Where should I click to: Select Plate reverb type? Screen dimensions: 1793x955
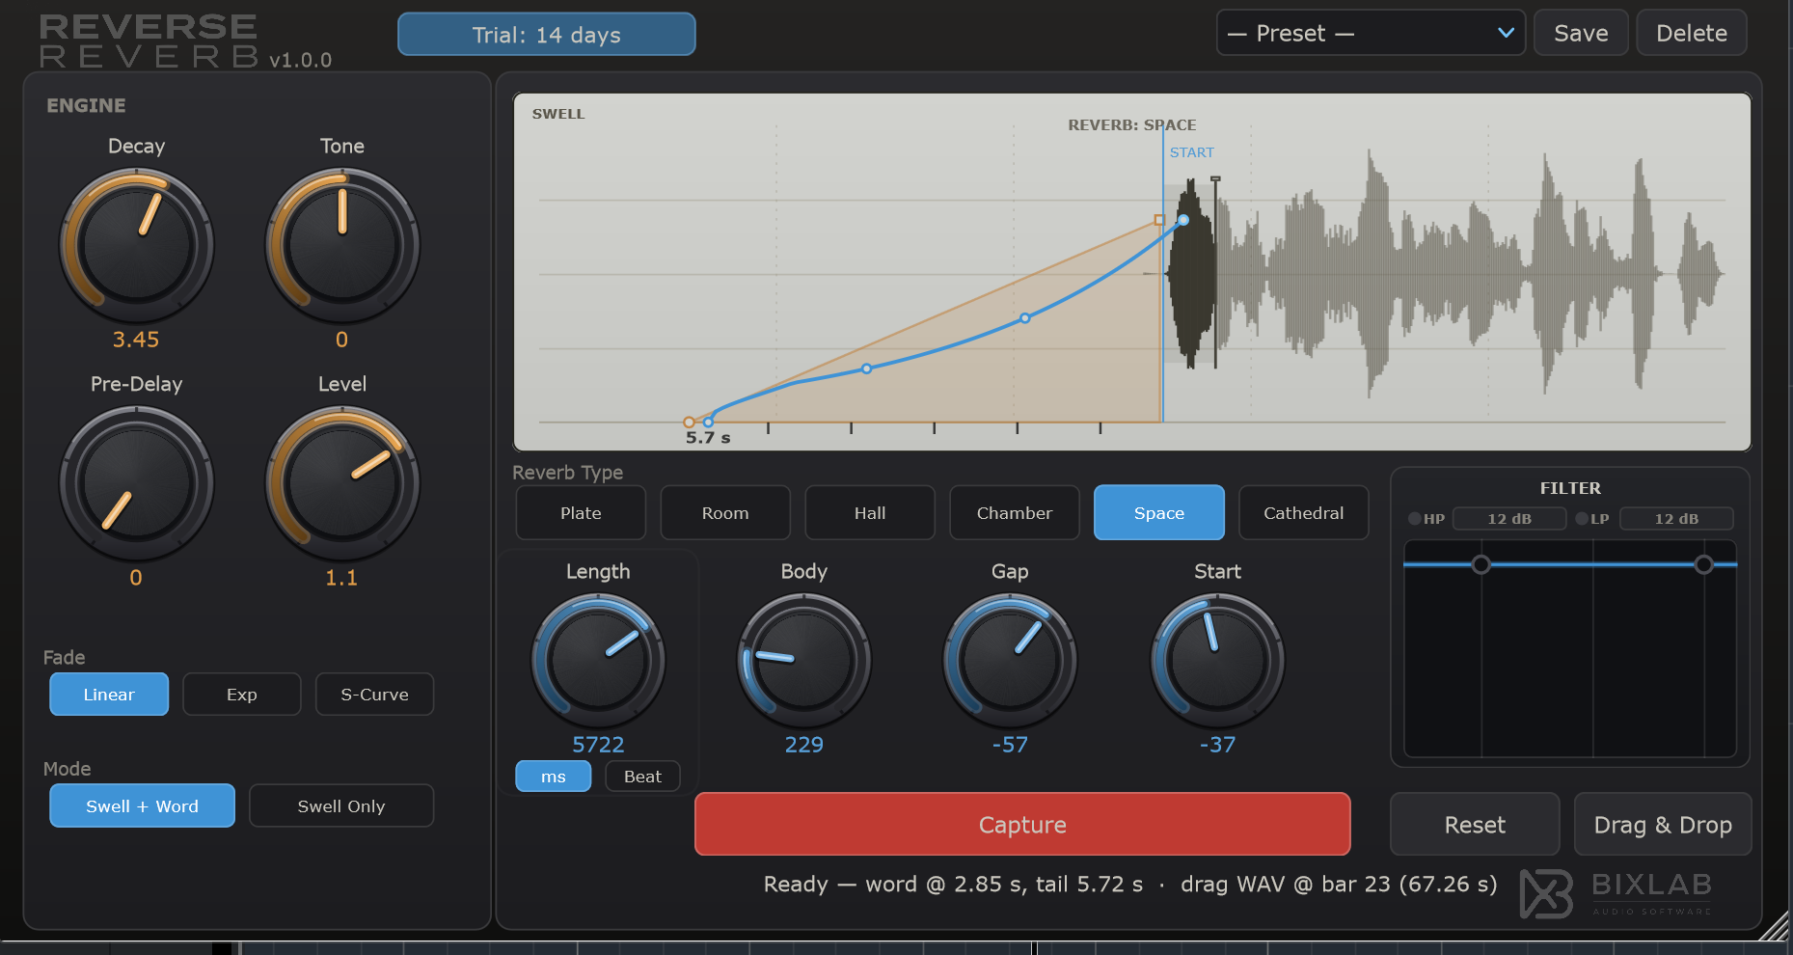point(581,513)
